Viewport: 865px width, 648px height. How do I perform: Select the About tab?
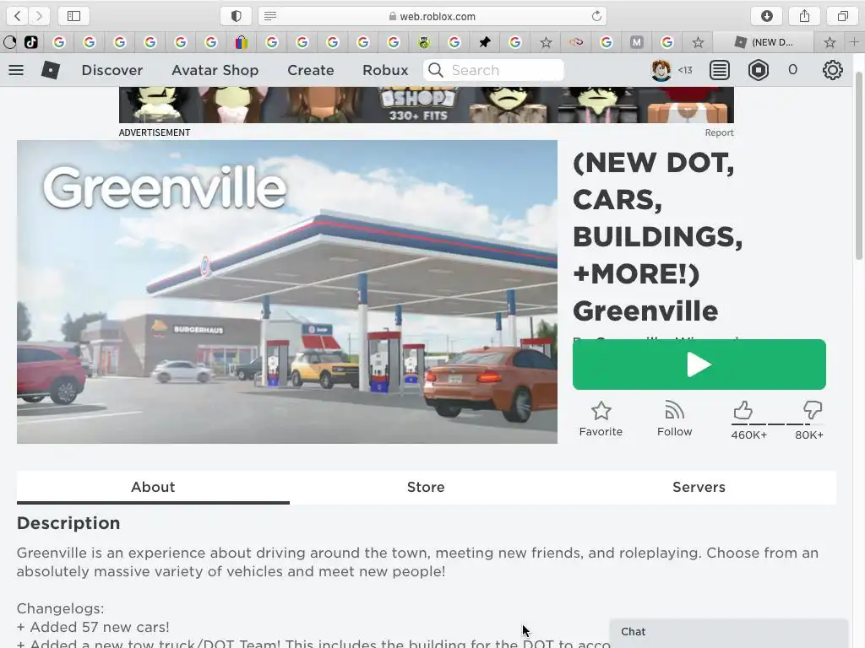[x=153, y=487]
